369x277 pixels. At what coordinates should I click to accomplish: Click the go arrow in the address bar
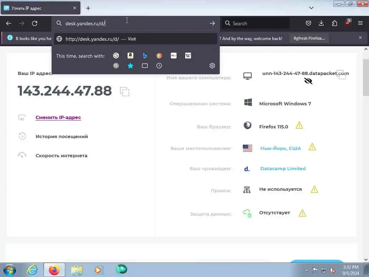[212, 23]
